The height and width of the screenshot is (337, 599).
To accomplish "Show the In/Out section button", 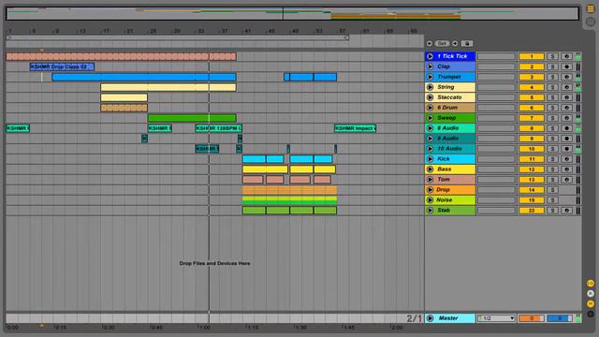I will [x=591, y=283].
